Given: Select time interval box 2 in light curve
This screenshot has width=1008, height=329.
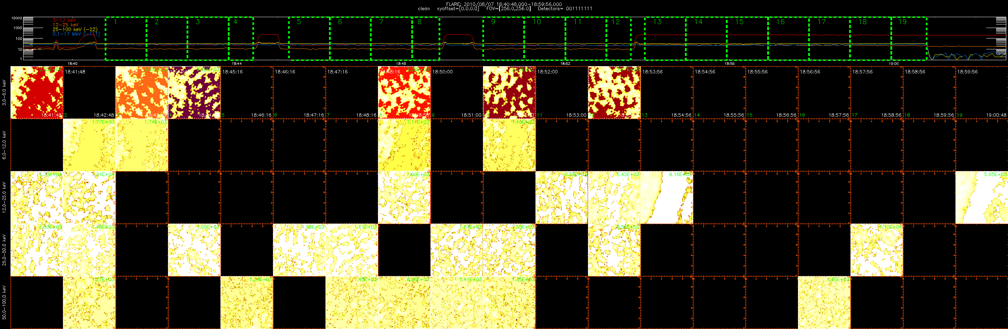Looking at the screenshot, I should pos(167,38).
